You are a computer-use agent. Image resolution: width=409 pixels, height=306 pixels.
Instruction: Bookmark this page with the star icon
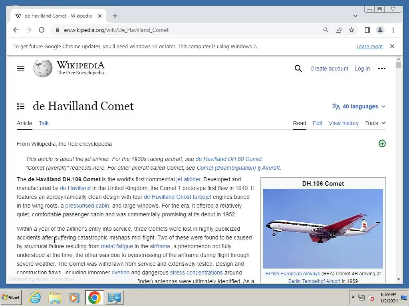[x=351, y=30]
